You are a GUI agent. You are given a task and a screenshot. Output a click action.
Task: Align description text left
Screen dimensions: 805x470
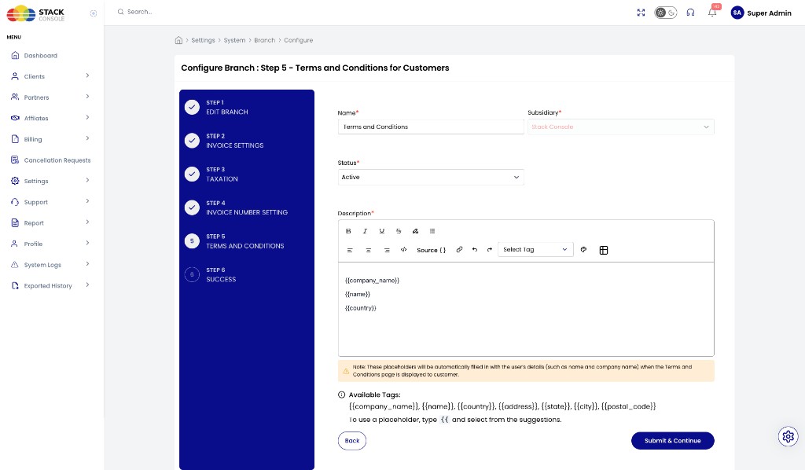click(350, 250)
